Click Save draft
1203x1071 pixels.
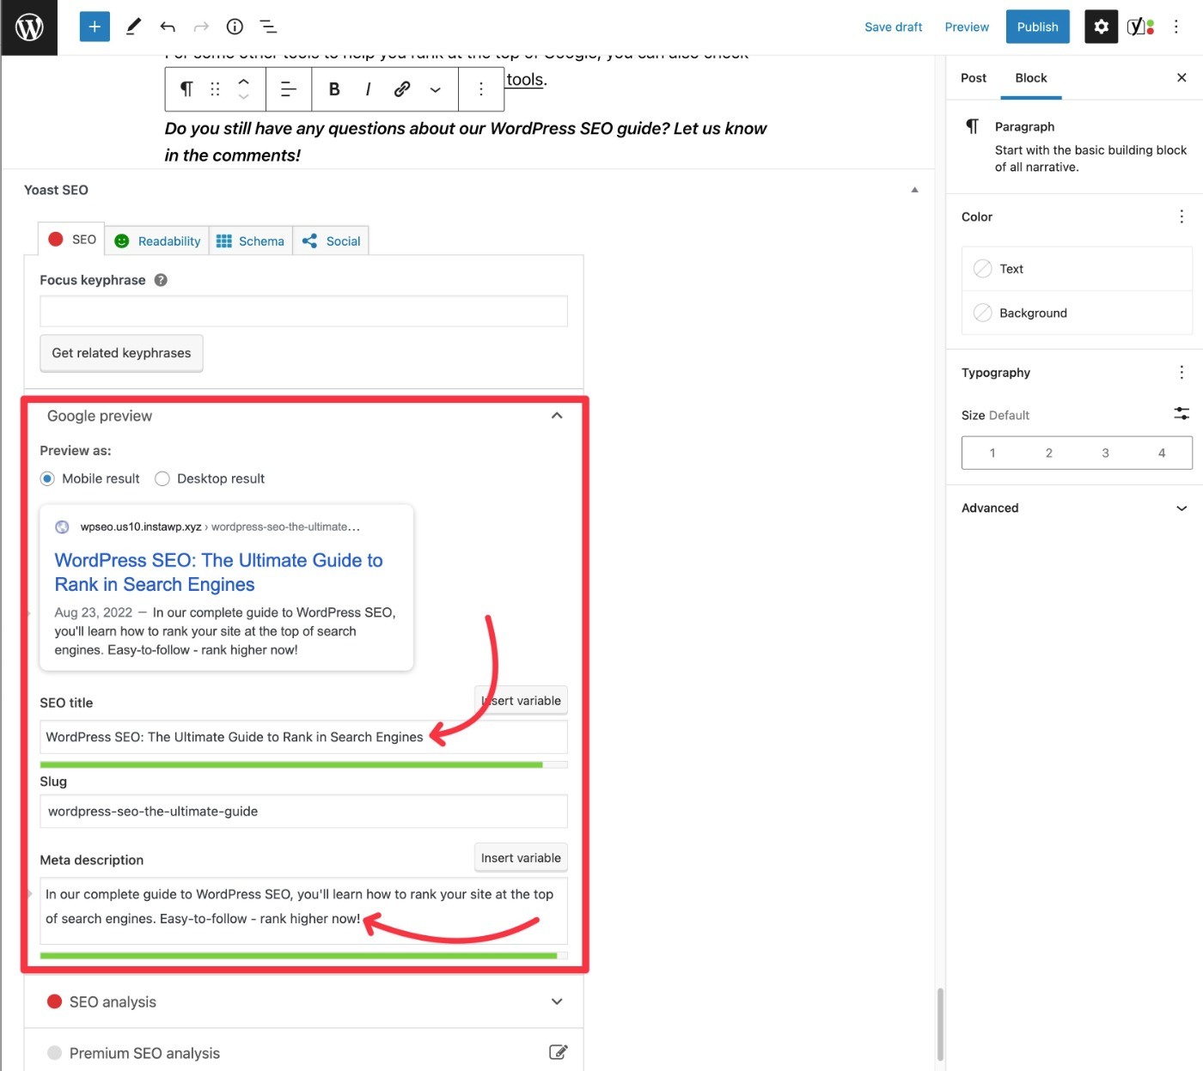point(893,27)
